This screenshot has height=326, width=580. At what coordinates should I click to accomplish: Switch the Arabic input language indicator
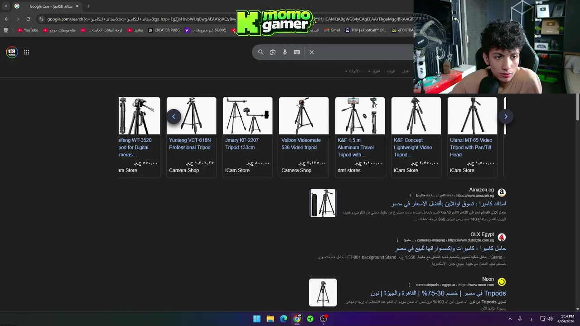(532, 319)
